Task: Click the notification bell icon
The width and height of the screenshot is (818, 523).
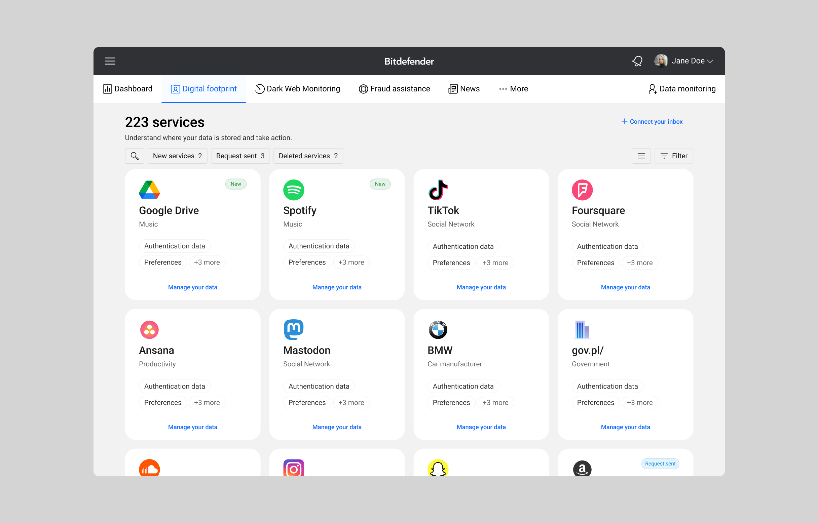Action: pos(637,61)
